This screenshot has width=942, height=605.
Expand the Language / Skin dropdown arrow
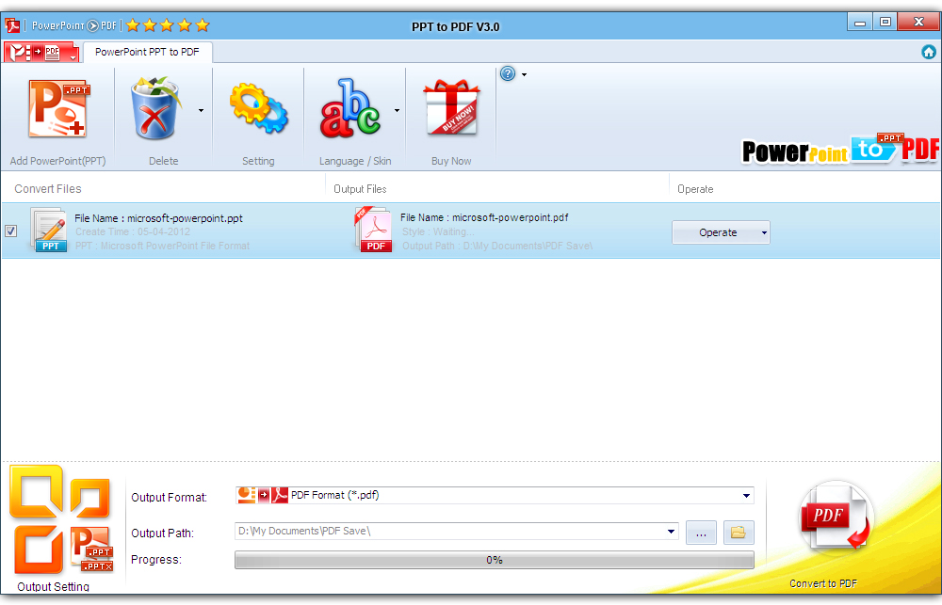pos(397,110)
